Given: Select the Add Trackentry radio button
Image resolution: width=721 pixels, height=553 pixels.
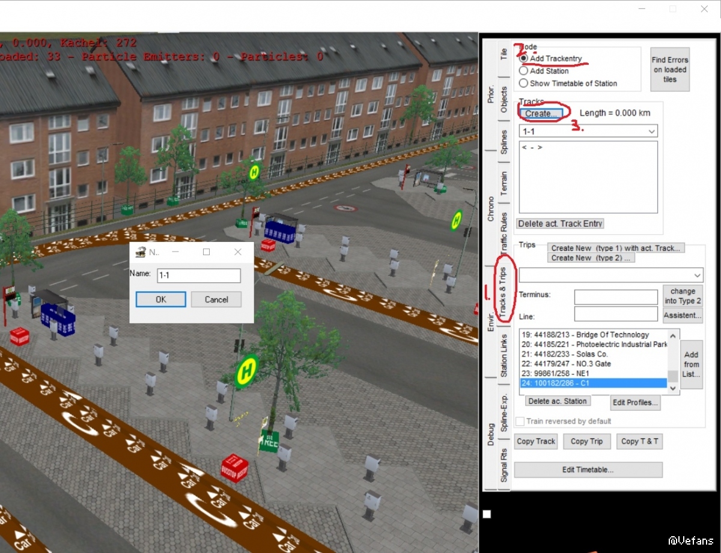Looking at the screenshot, I should [x=524, y=59].
